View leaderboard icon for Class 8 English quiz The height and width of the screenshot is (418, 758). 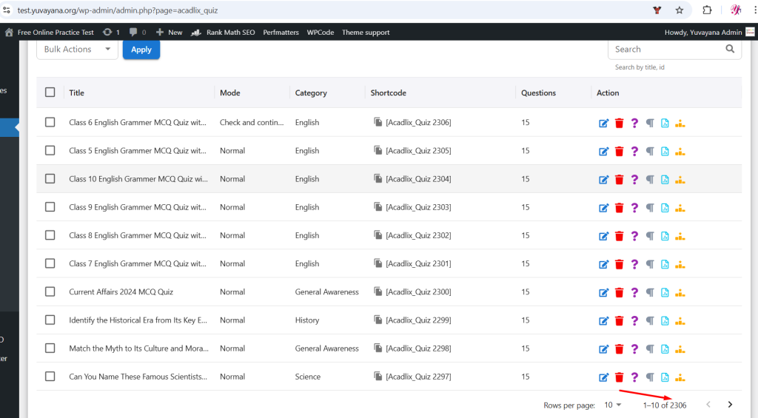pos(680,235)
